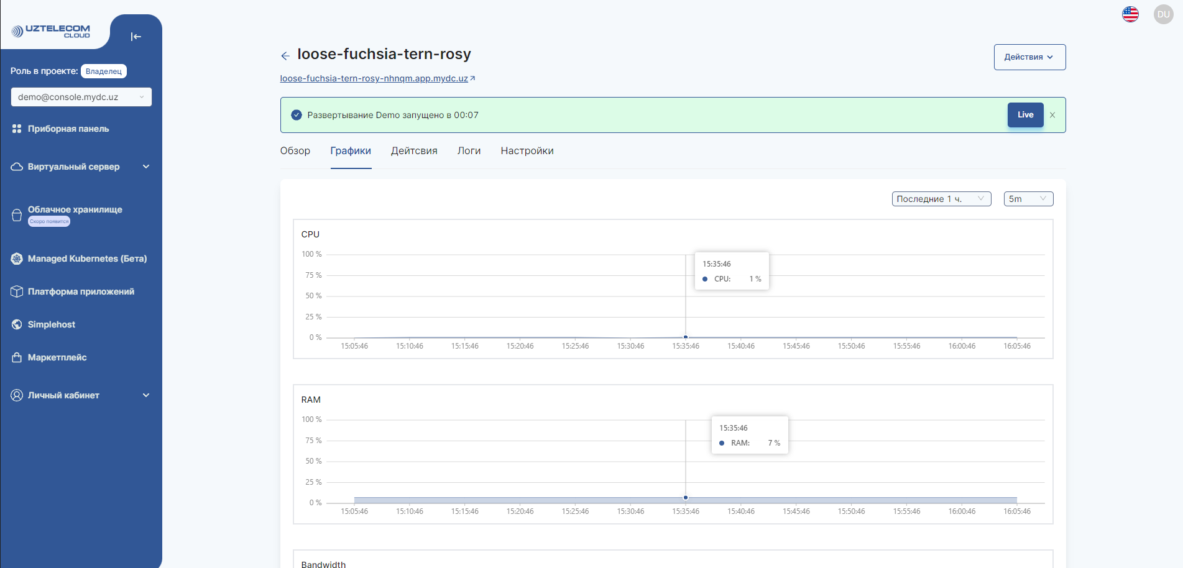The width and height of the screenshot is (1183, 568).
Task: Click the UZTELECOM Cloud logo
Action: click(x=51, y=30)
